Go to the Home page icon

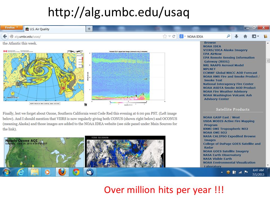click(x=245, y=36)
